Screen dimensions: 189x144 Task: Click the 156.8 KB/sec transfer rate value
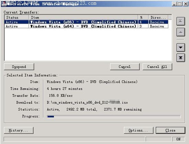pos(60,96)
